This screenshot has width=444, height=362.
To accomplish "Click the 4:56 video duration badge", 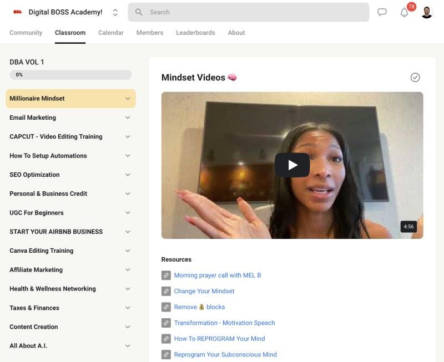I will click(408, 227).
